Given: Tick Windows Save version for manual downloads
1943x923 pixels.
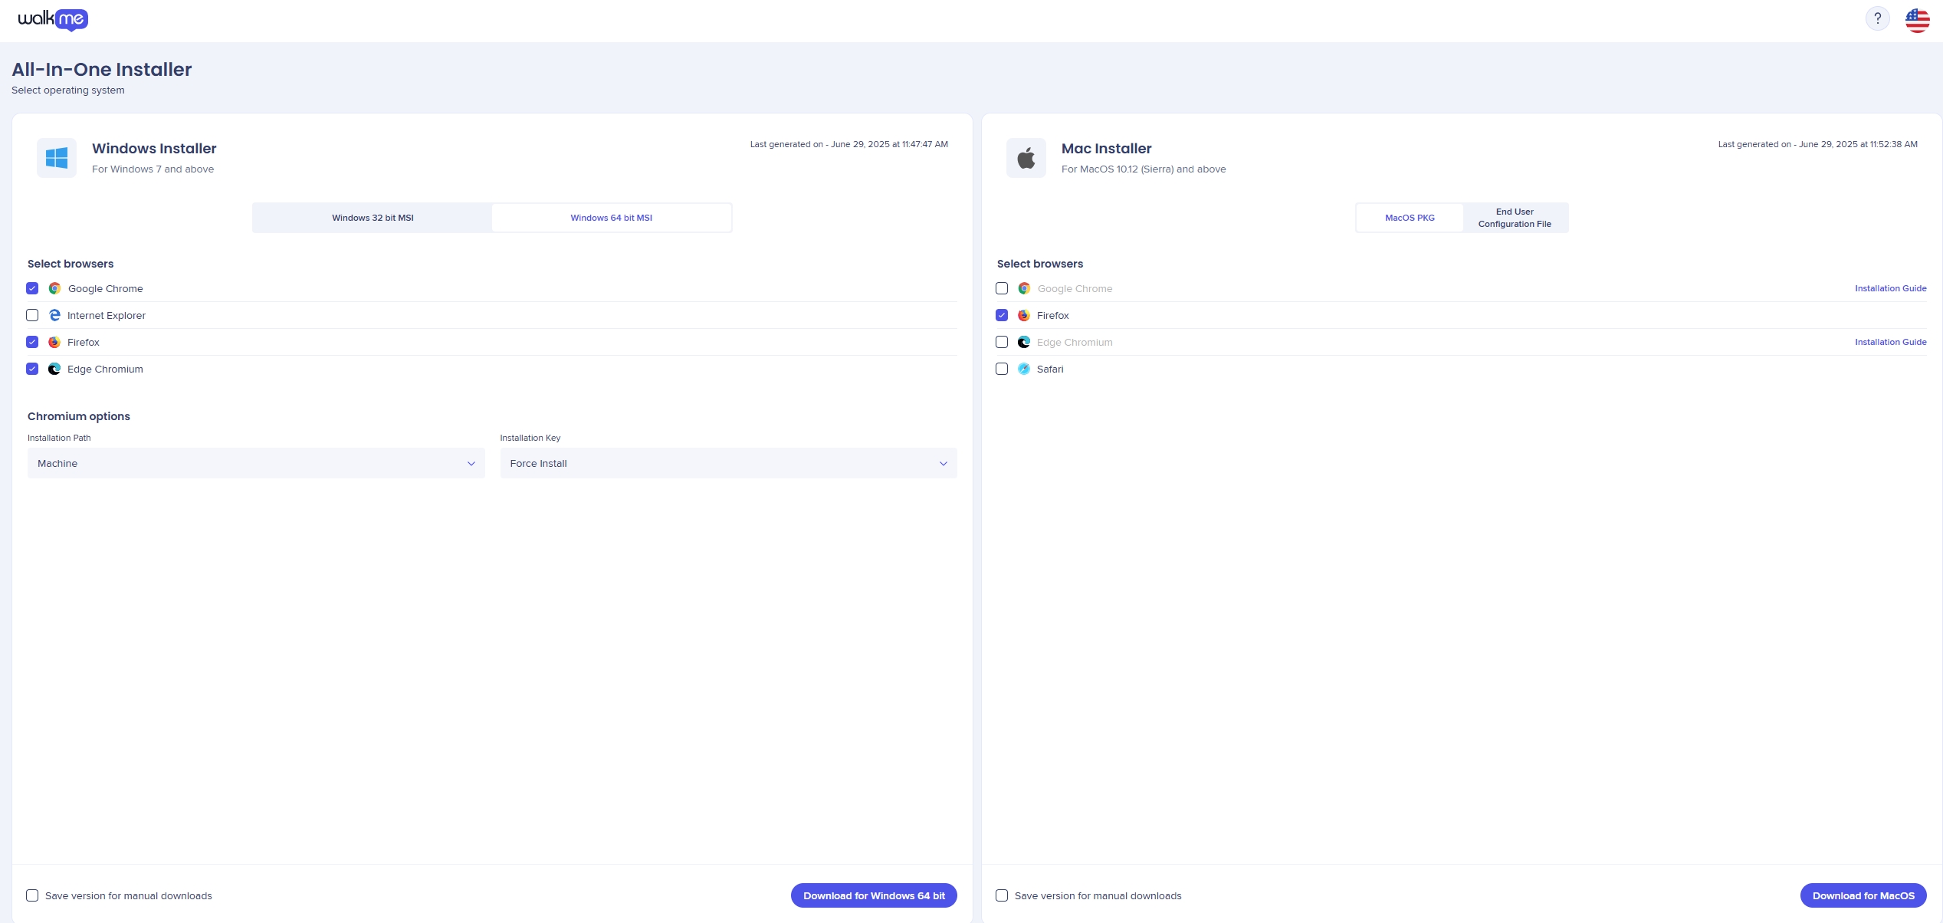Looking at the screenshot, I should pyautogui.click(x=32, y=895).
